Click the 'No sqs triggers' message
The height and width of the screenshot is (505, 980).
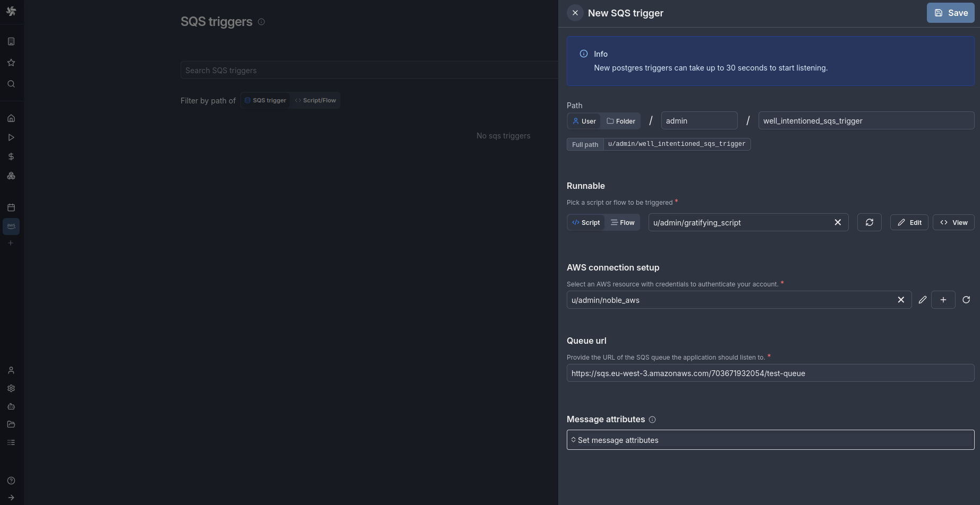(x=504, y=136)
